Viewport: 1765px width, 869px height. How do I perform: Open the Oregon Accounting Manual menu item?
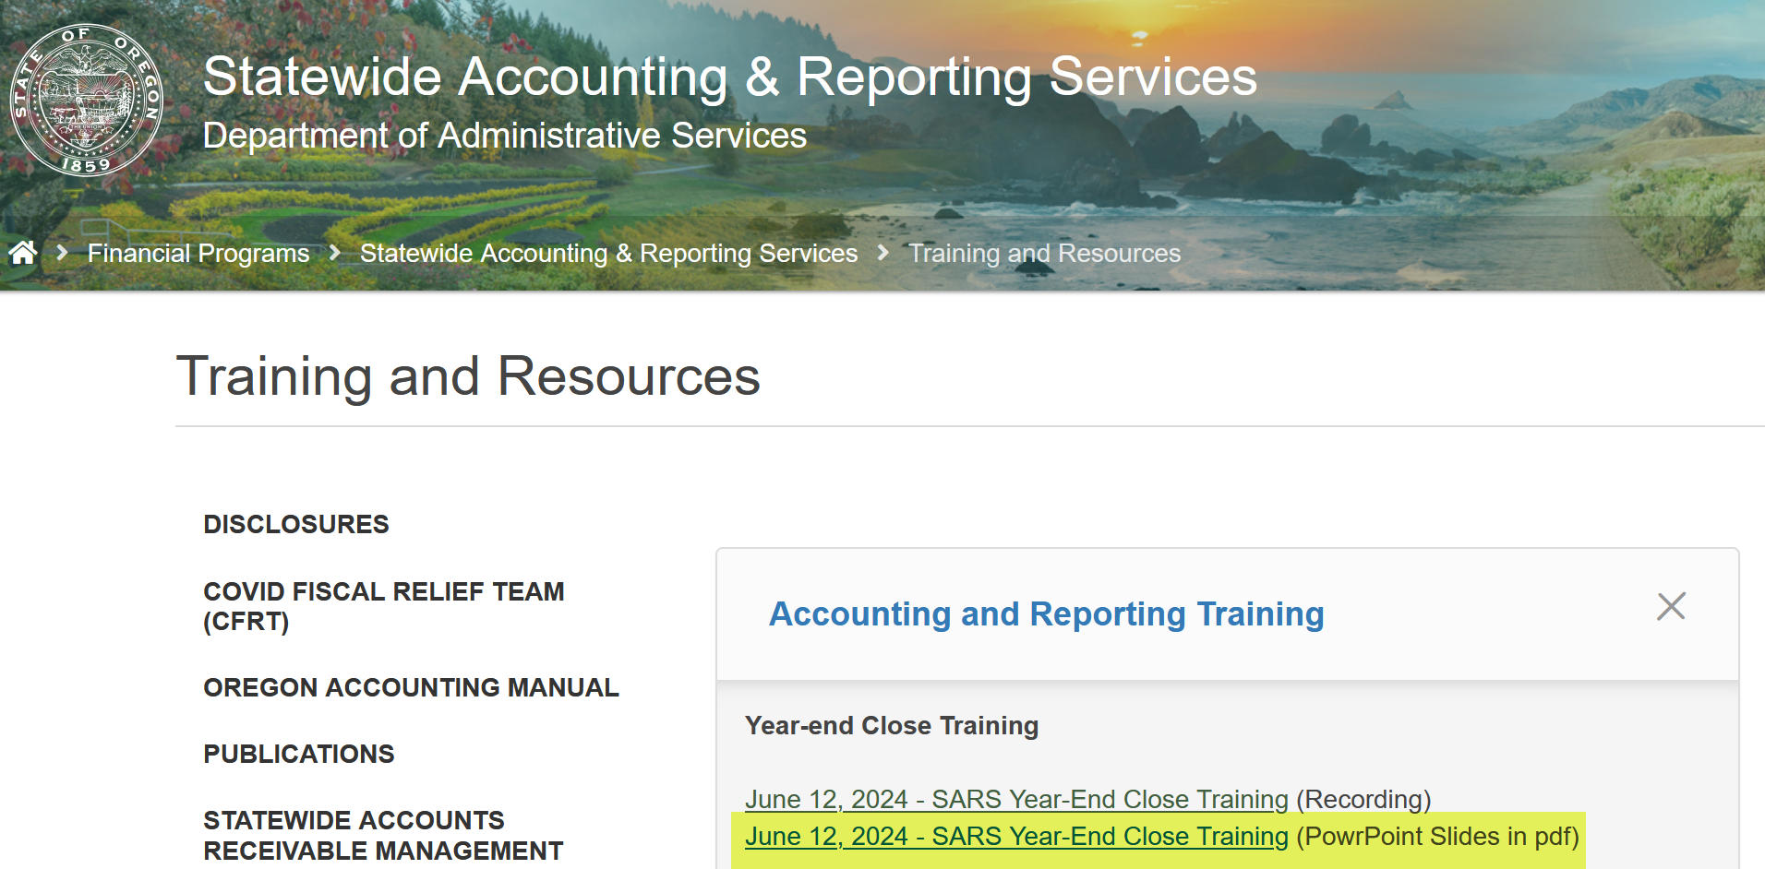pyautogui.click(x=411, y=687)
